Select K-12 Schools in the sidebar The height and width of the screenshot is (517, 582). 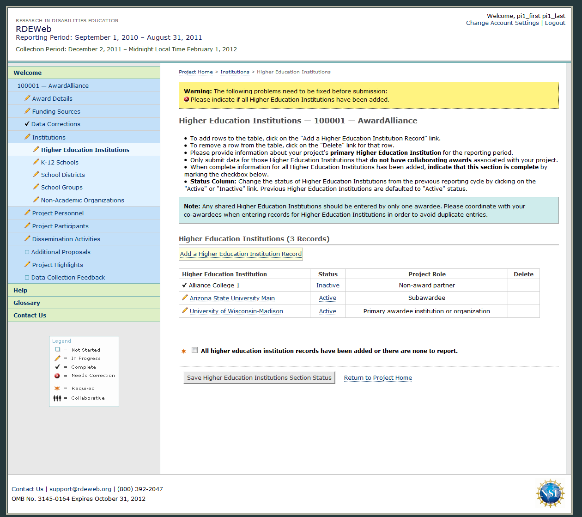60,162
